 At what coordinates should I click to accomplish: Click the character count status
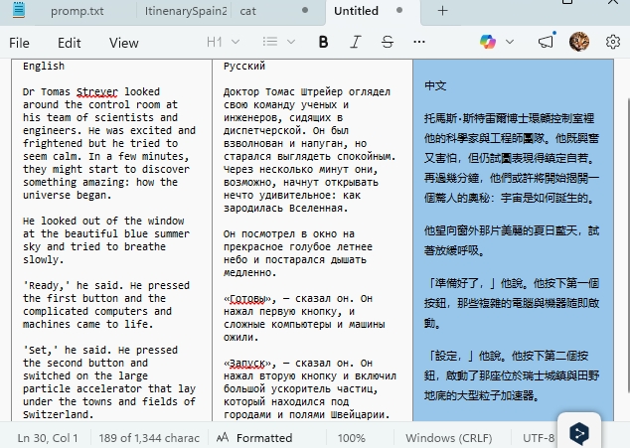(149, 437)
